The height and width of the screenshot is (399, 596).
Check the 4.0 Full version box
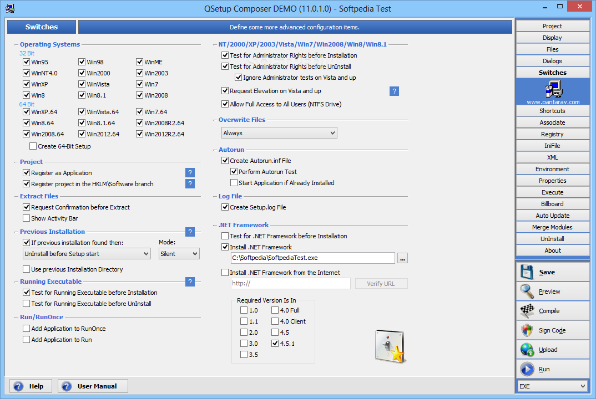[x=275, y=310]
